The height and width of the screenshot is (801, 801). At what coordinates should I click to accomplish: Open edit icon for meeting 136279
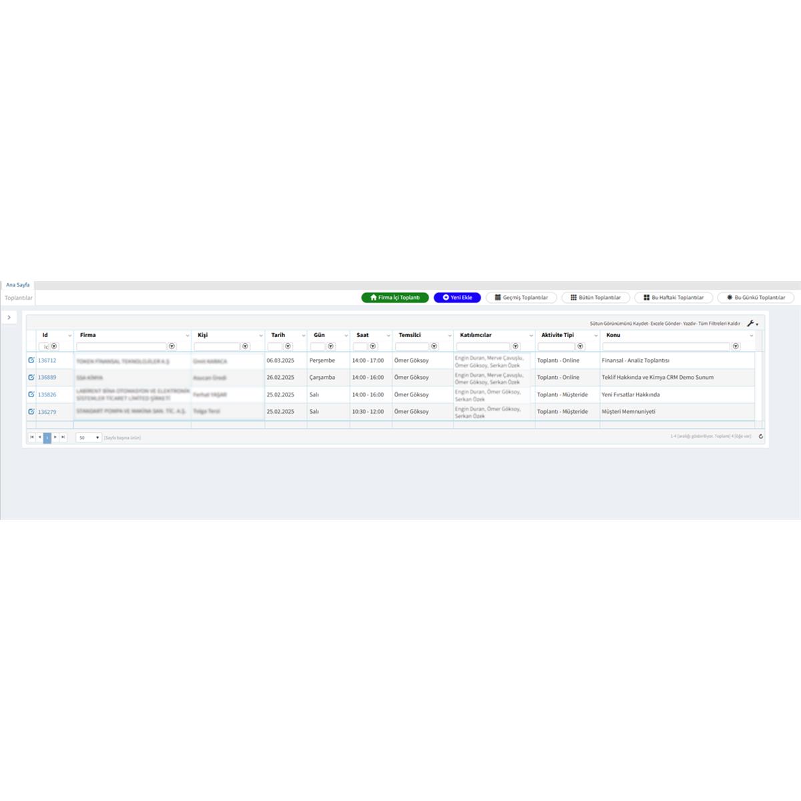(x=31, y=412)
